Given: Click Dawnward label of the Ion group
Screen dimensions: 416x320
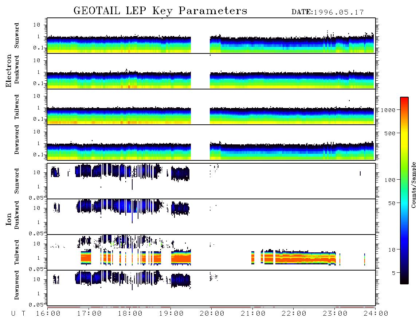Looking at the screenshot, I should [17, 285].
